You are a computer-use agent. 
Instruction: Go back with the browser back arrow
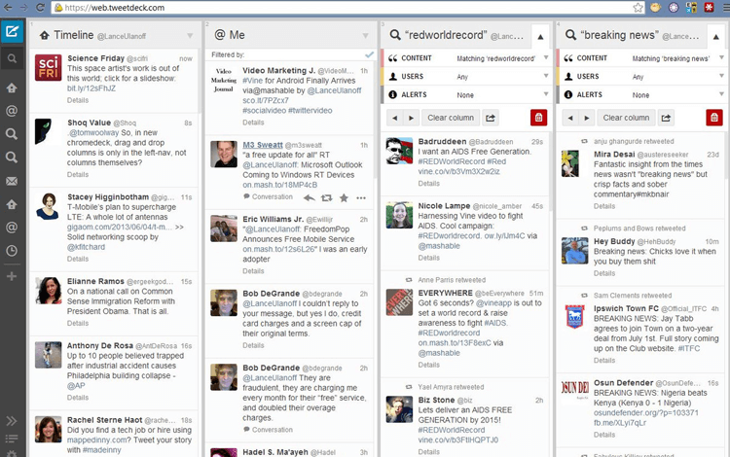click(x=8, y=8)
